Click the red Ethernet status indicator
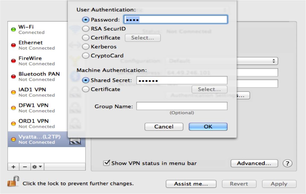 (x=13, y=45)
